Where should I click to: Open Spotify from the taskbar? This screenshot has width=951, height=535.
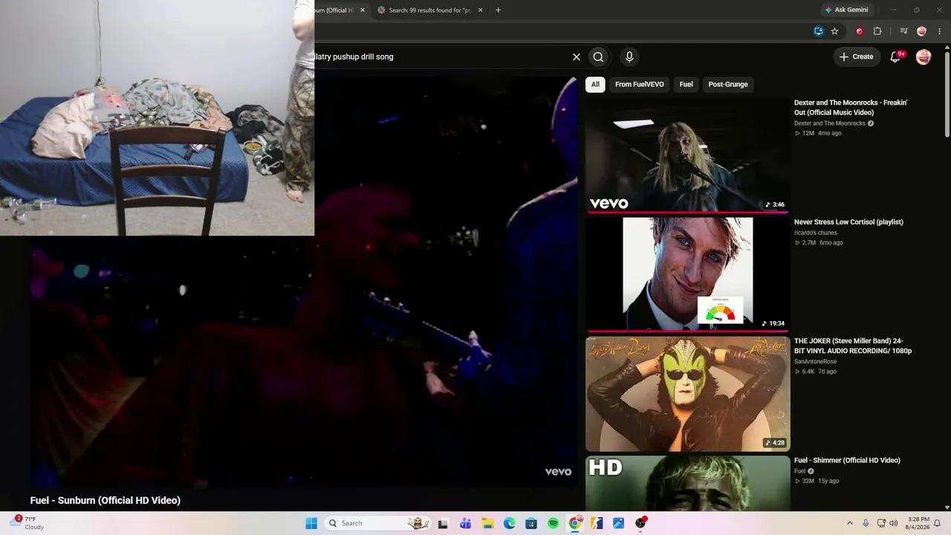tap(553, 523)
